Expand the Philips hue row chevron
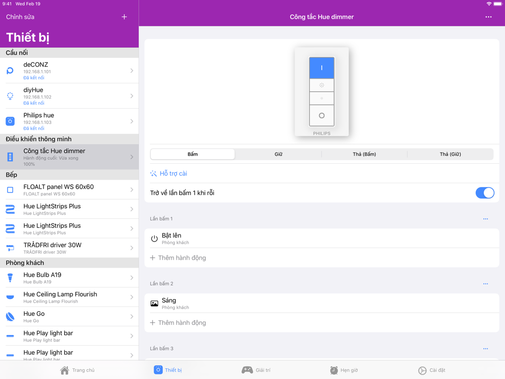 tap(132, 121)
